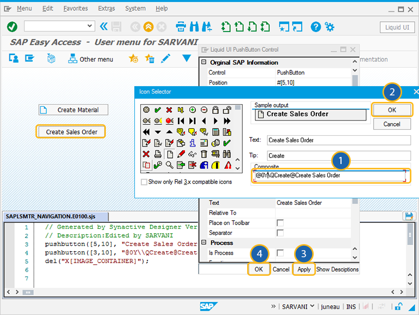Click the Last Page icon
Screen dimensions: 419x315
265,27
